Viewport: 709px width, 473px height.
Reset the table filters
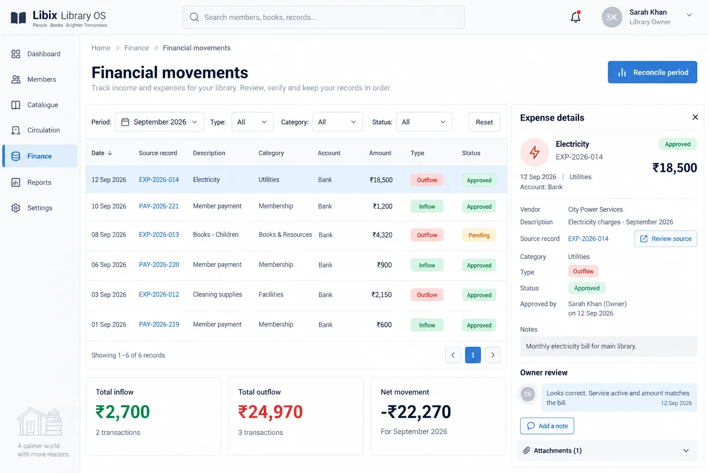coord(484,122)
